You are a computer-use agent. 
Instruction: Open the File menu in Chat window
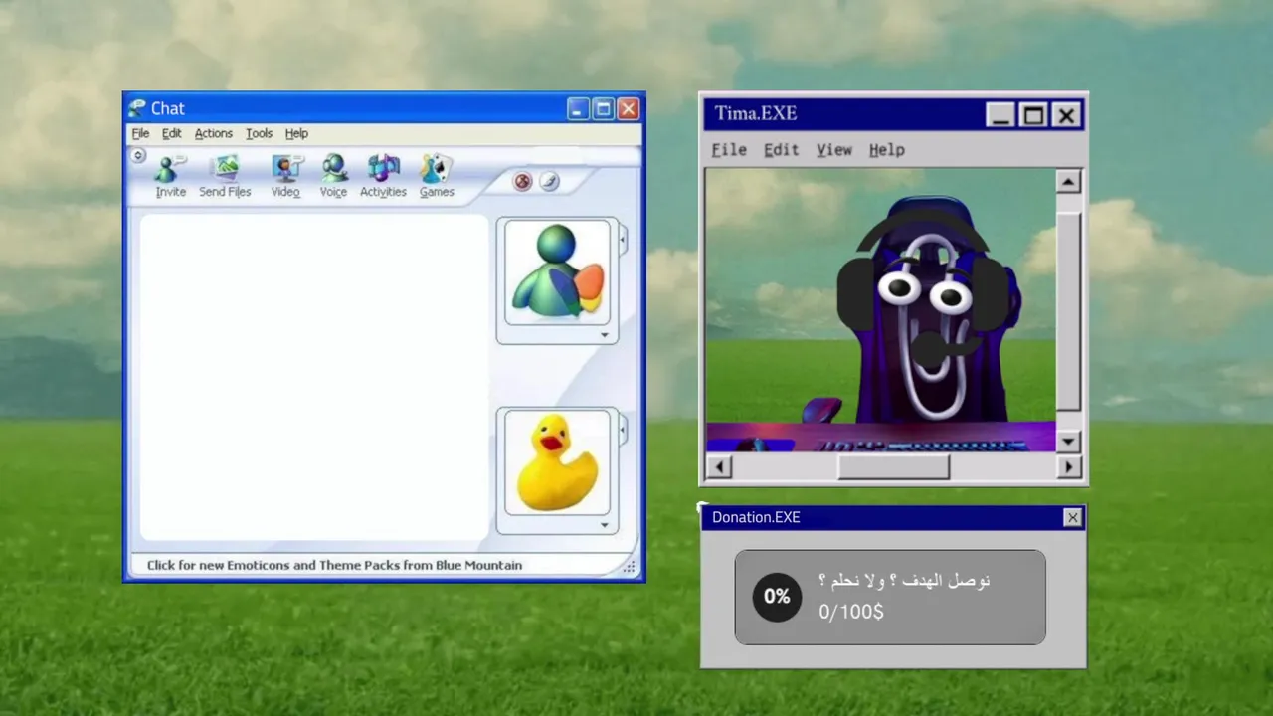pos(140,133)
